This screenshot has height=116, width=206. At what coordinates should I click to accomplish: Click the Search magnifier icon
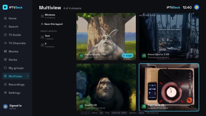(5, 26)
